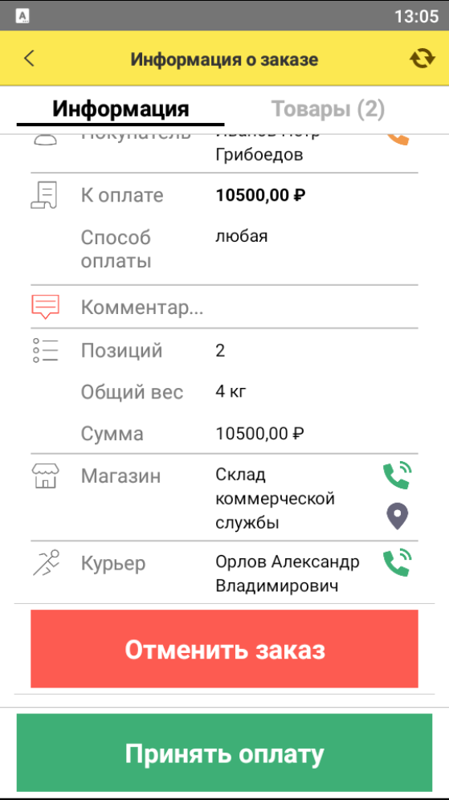Open store location map pin

(x=397, y=516)
